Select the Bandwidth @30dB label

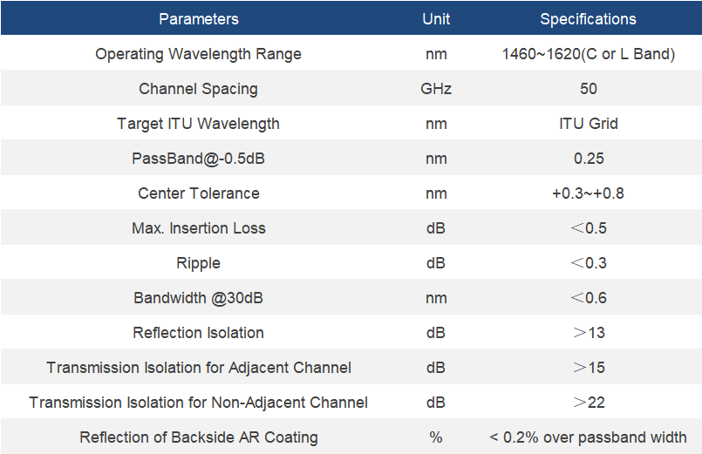click(198, 298)
